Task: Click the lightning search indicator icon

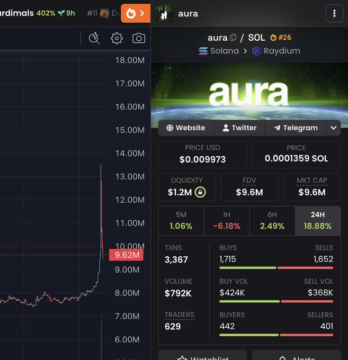Action: pos(94,38)
